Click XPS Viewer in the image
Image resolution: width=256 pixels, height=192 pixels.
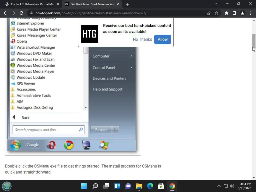pos(23,83)
